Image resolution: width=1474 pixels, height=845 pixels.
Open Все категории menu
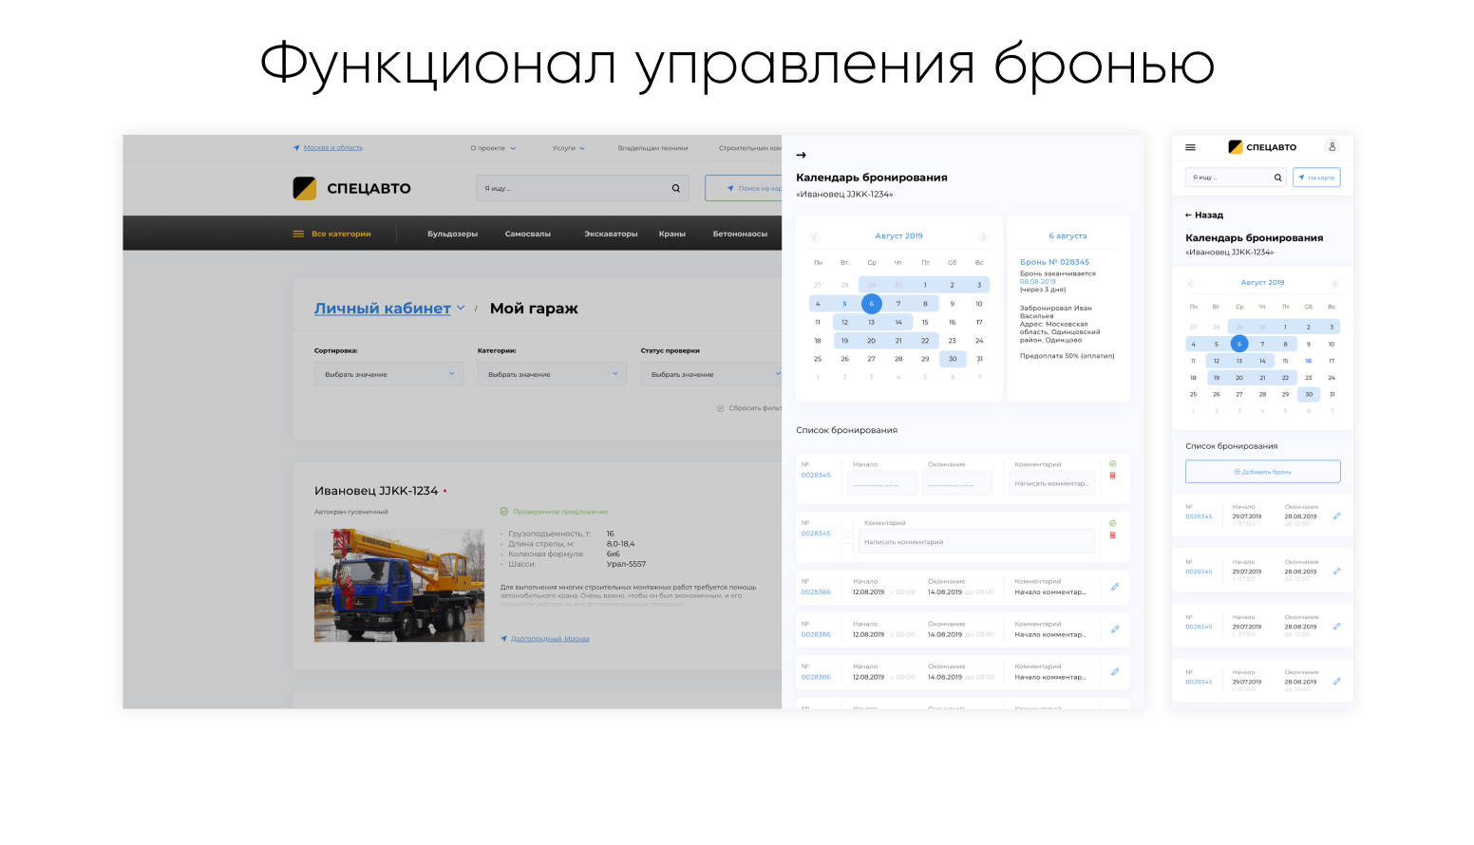click(x=331, y=234)
